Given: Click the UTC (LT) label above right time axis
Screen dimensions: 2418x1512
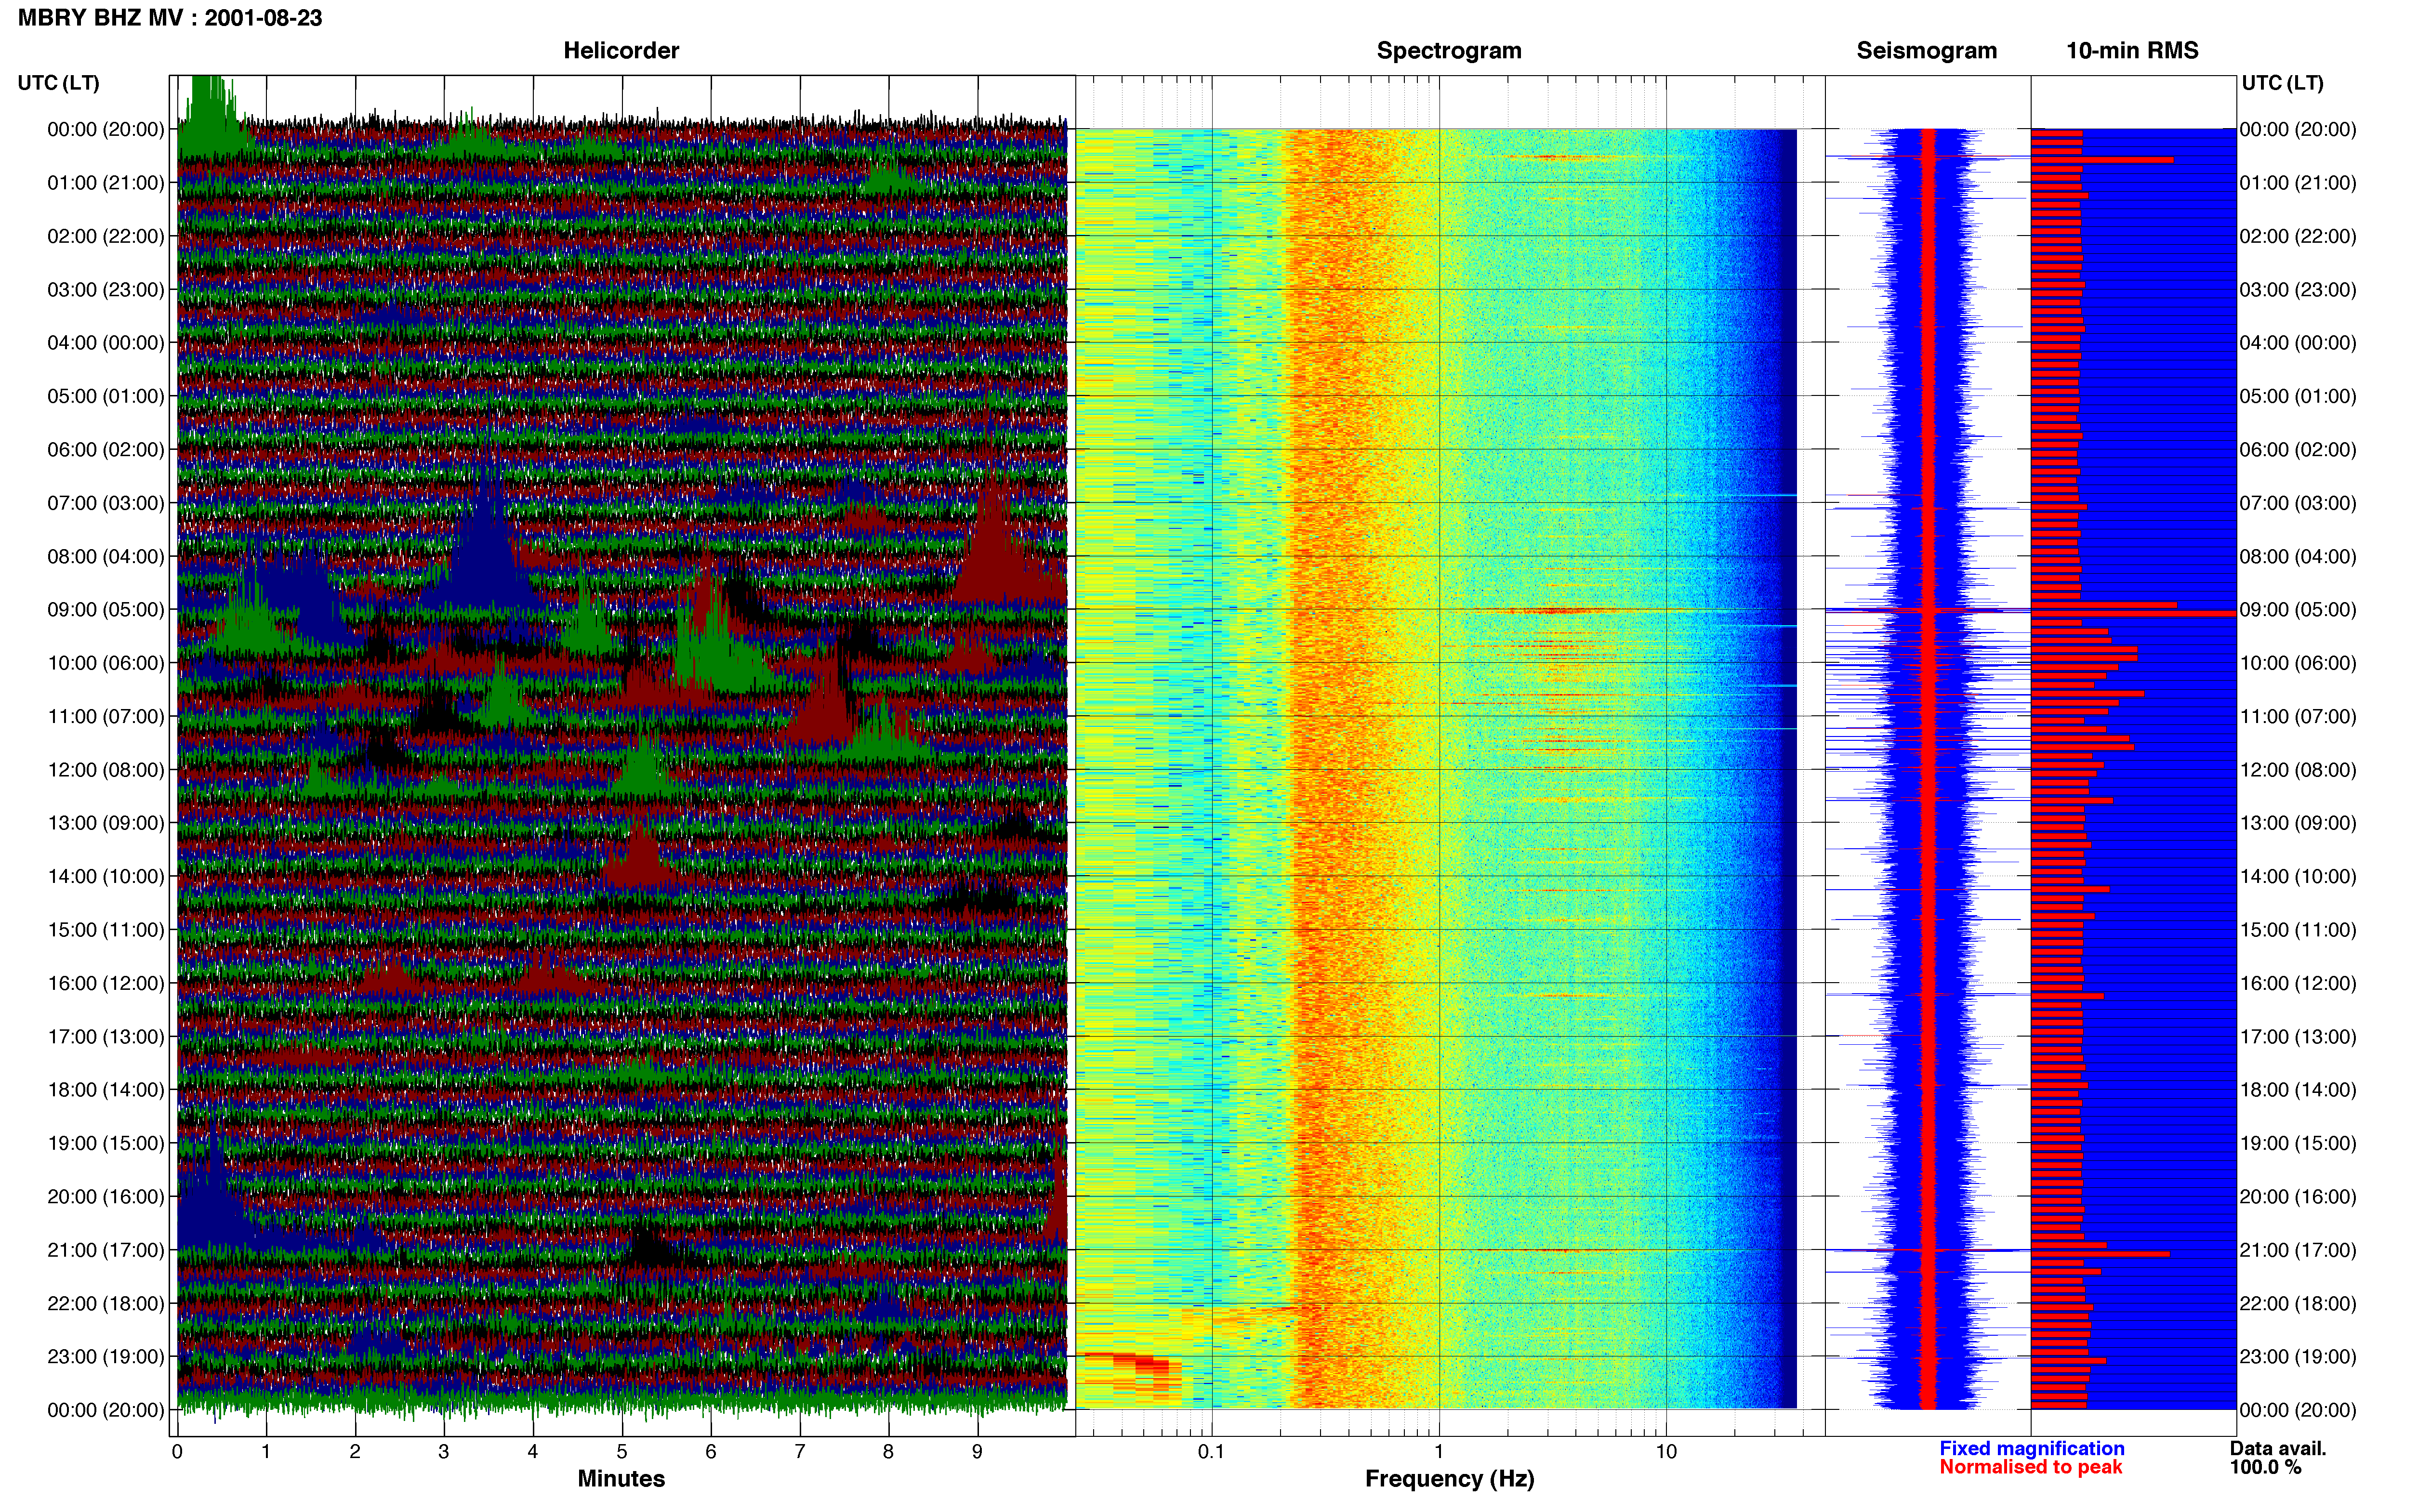Looking at the screenshot, I should [x=2282, y=82].
